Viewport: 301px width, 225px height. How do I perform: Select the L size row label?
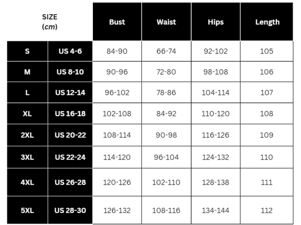[x=27, y=92]
